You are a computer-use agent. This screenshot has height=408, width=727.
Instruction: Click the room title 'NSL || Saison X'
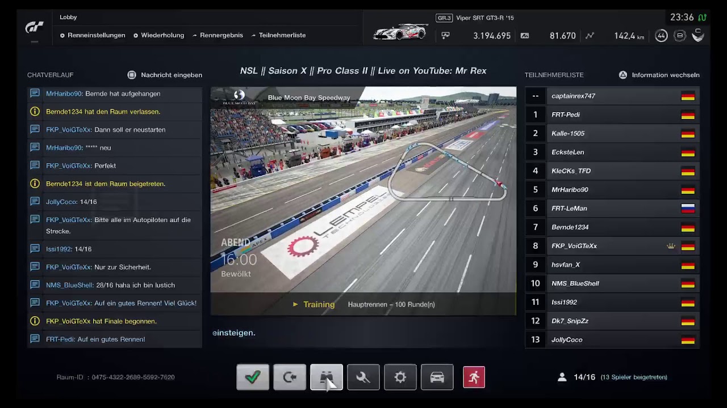coord(363,71)
